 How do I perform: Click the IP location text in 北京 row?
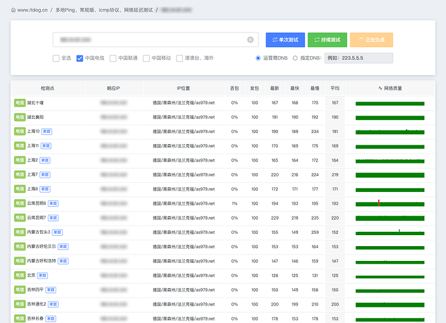[x=184, y=275]
